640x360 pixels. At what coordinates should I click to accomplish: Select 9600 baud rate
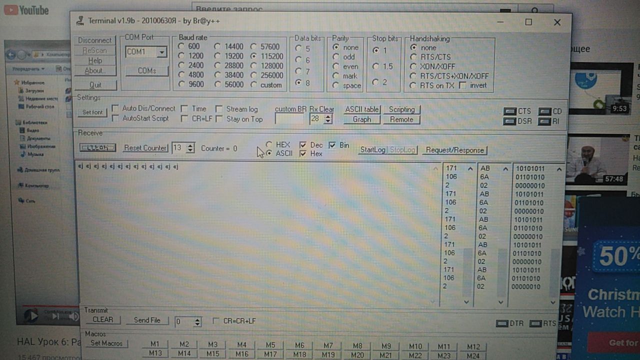click(x=181, y=84)
